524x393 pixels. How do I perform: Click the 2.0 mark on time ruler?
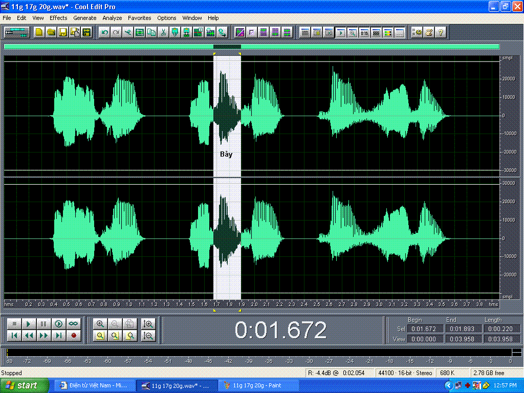tap(254, 304)
